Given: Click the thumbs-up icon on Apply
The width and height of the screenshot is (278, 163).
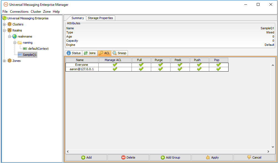Looking at the screenshot, I should (x=208, y=157).
